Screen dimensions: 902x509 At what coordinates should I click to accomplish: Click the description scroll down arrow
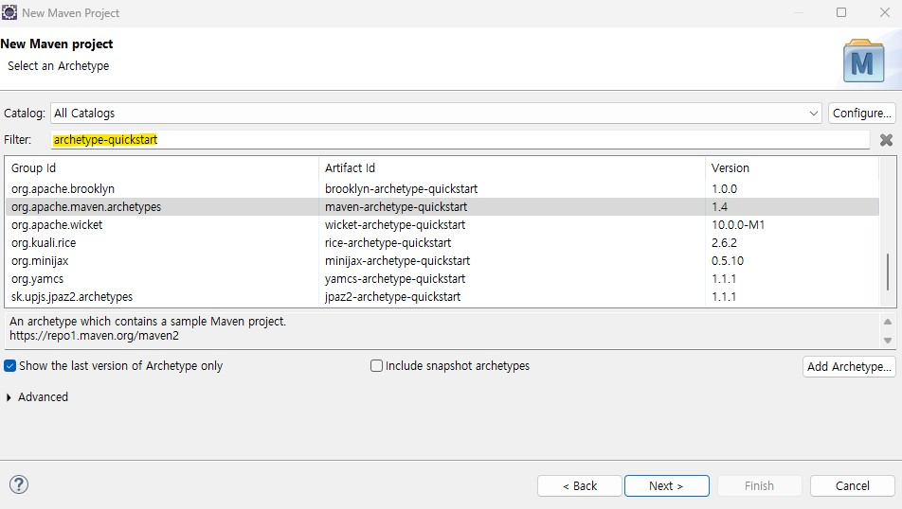[888, 341]
